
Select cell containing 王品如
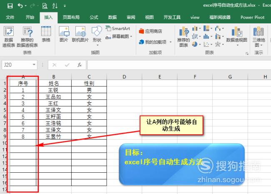coord(54,97)
